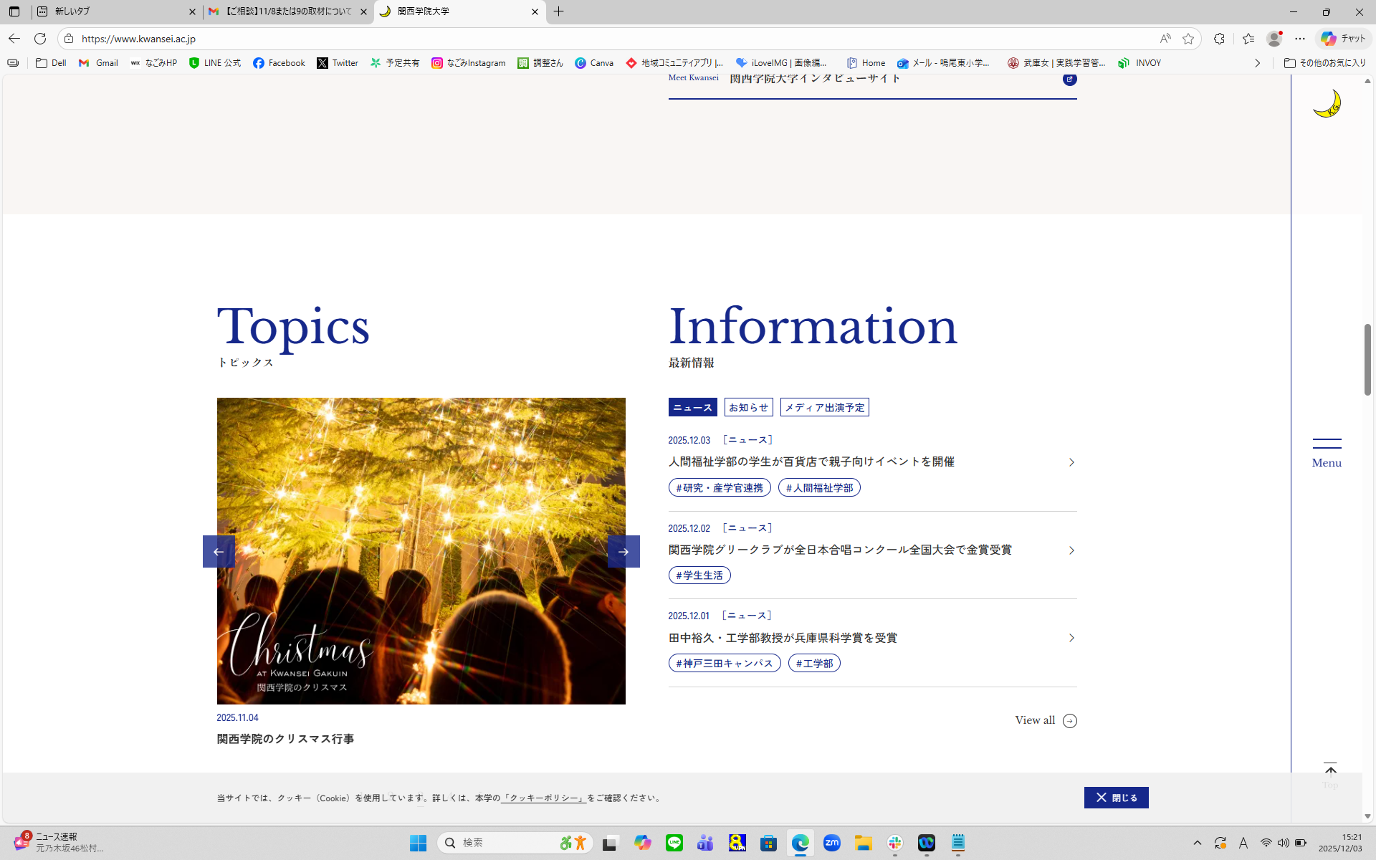
Task: Close the cookie notice with 閉じる button
Action: 1116,798
